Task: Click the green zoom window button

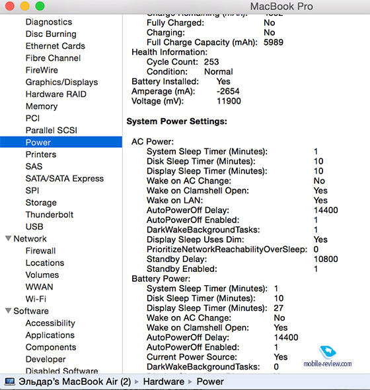Action: pos(40,6)
